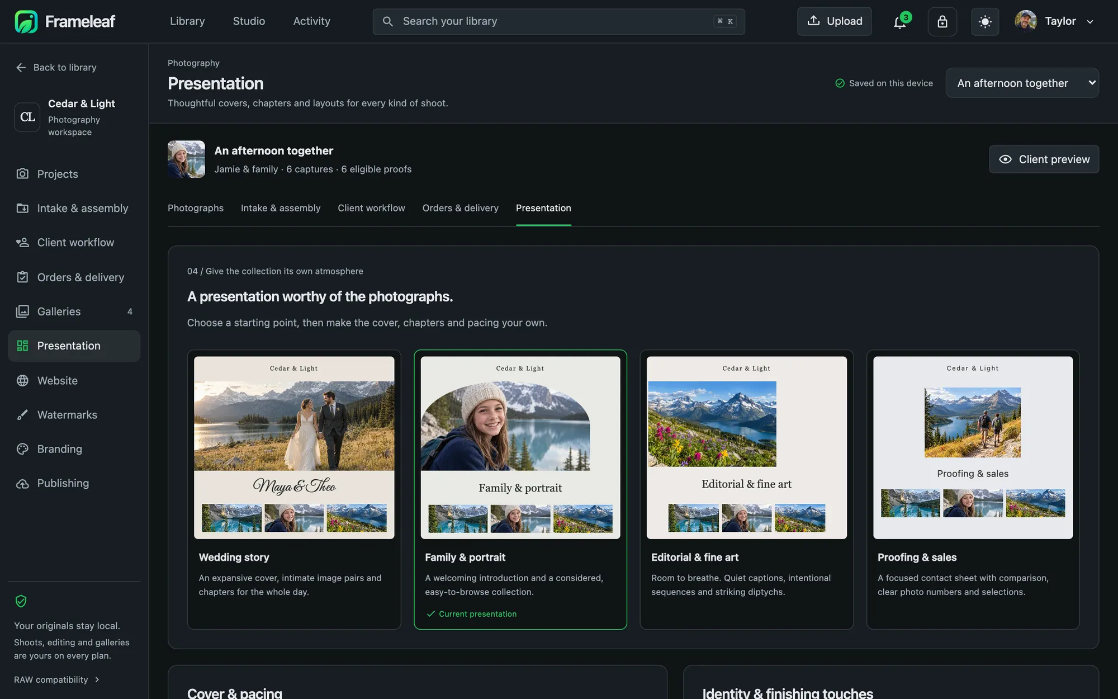Open Intake & assembly in sidebar

(x=74, y=208)
